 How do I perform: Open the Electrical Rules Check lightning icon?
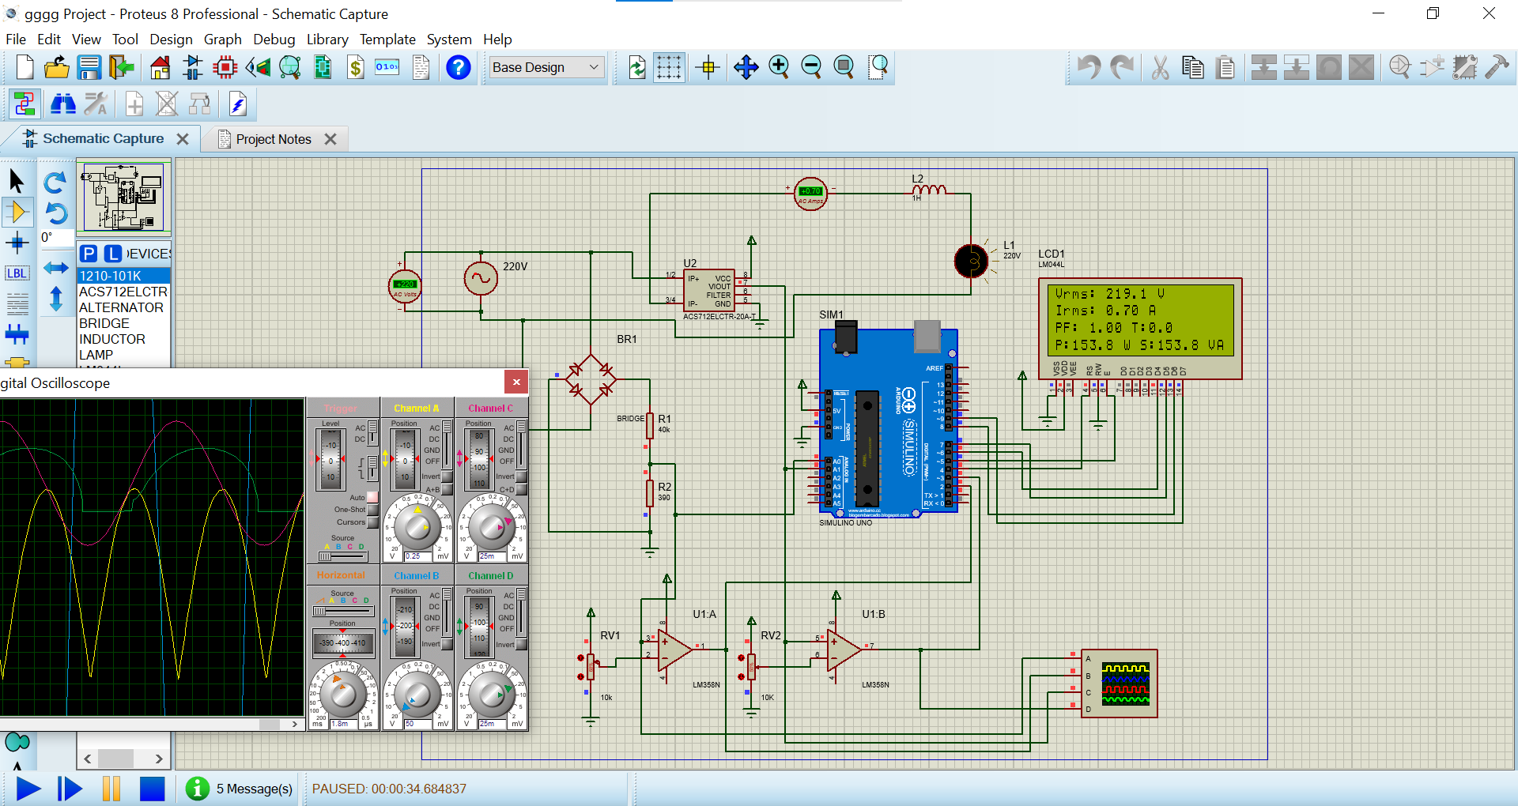238,104
